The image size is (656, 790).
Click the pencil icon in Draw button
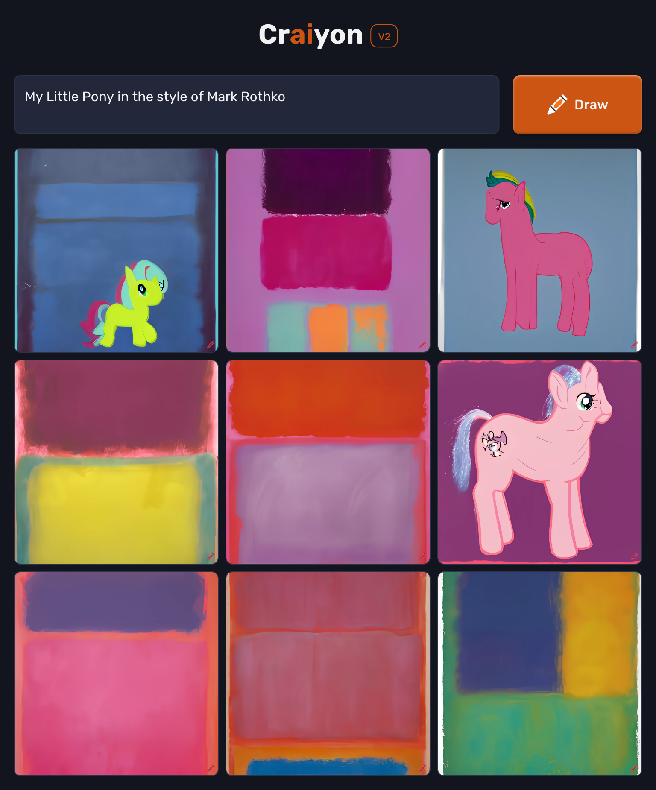coord(557,105)
